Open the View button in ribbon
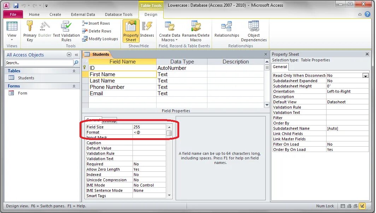Screen dimensions: 376x213 coord(12,31)
